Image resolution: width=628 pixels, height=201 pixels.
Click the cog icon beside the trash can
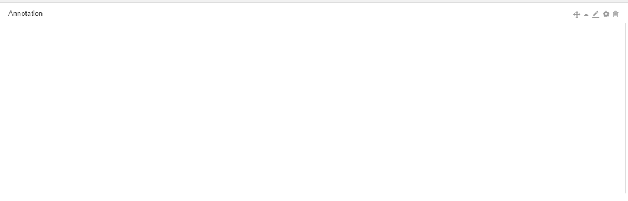click(x=606, y=14)
